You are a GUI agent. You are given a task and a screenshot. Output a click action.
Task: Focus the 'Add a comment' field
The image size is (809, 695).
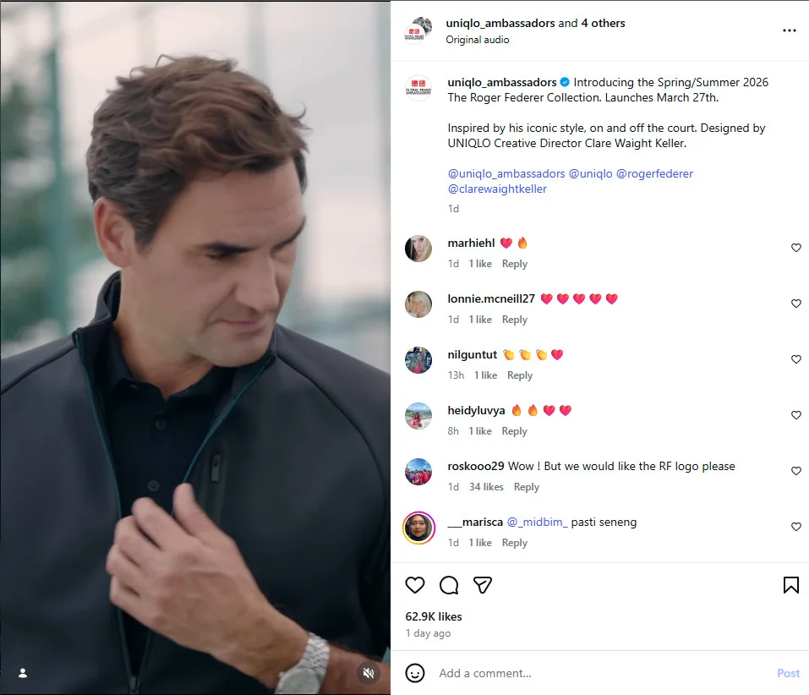click(x=592, y=673)
